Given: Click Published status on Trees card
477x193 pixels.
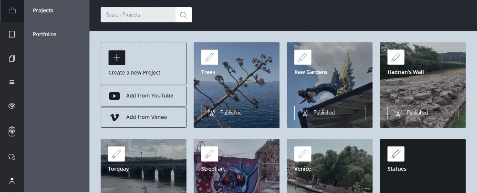Looking at the screenshot, I should tap(237, 113).
